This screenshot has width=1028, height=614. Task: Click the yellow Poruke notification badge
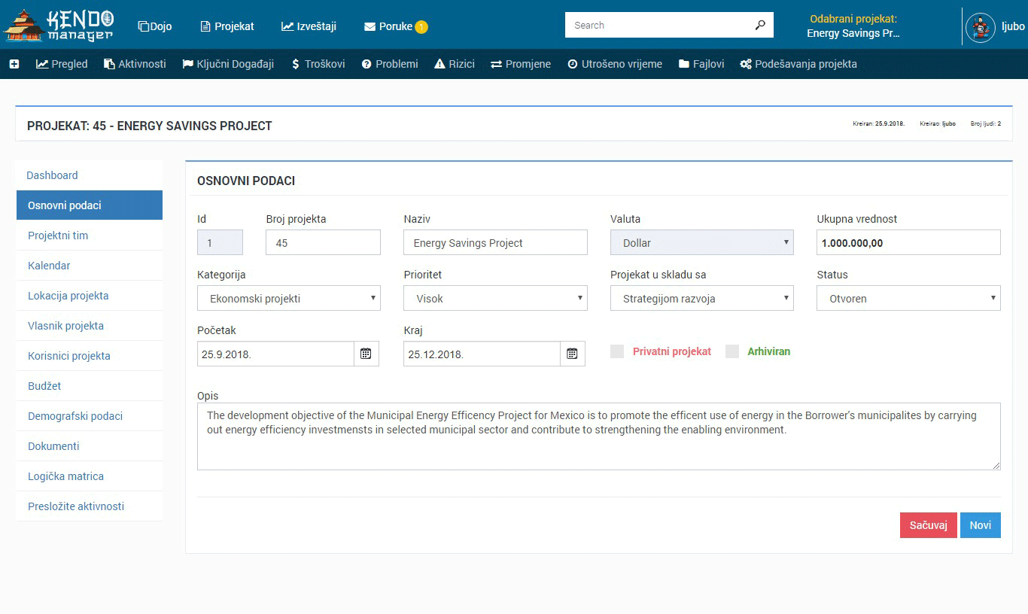coord(421,26)
